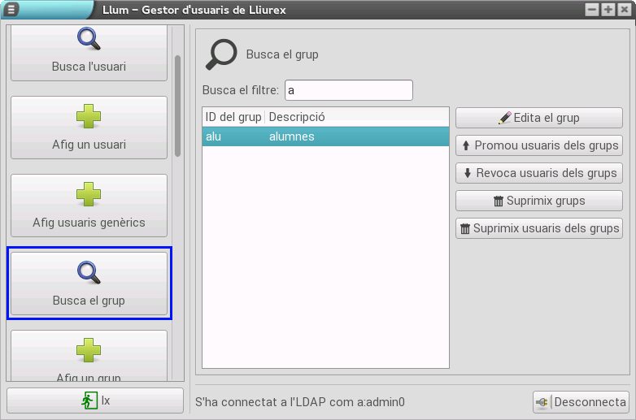Click the magnifier icon in Busca el grup button
Image resolution: width=636 pixels, height=420 pixels.
coord(89,272)
